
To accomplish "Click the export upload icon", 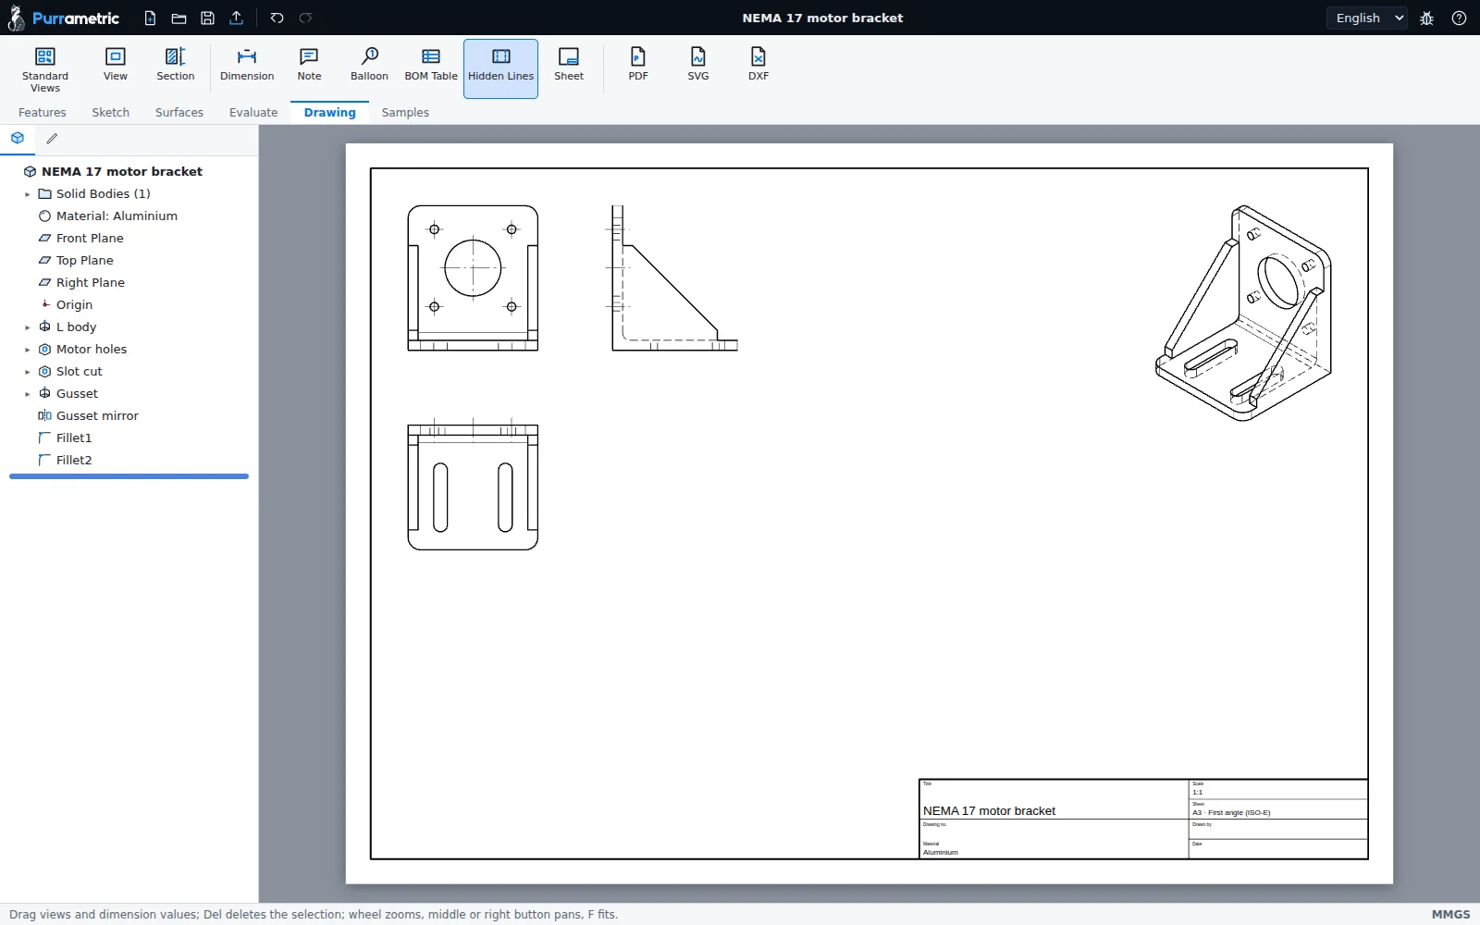I will 237,18.
